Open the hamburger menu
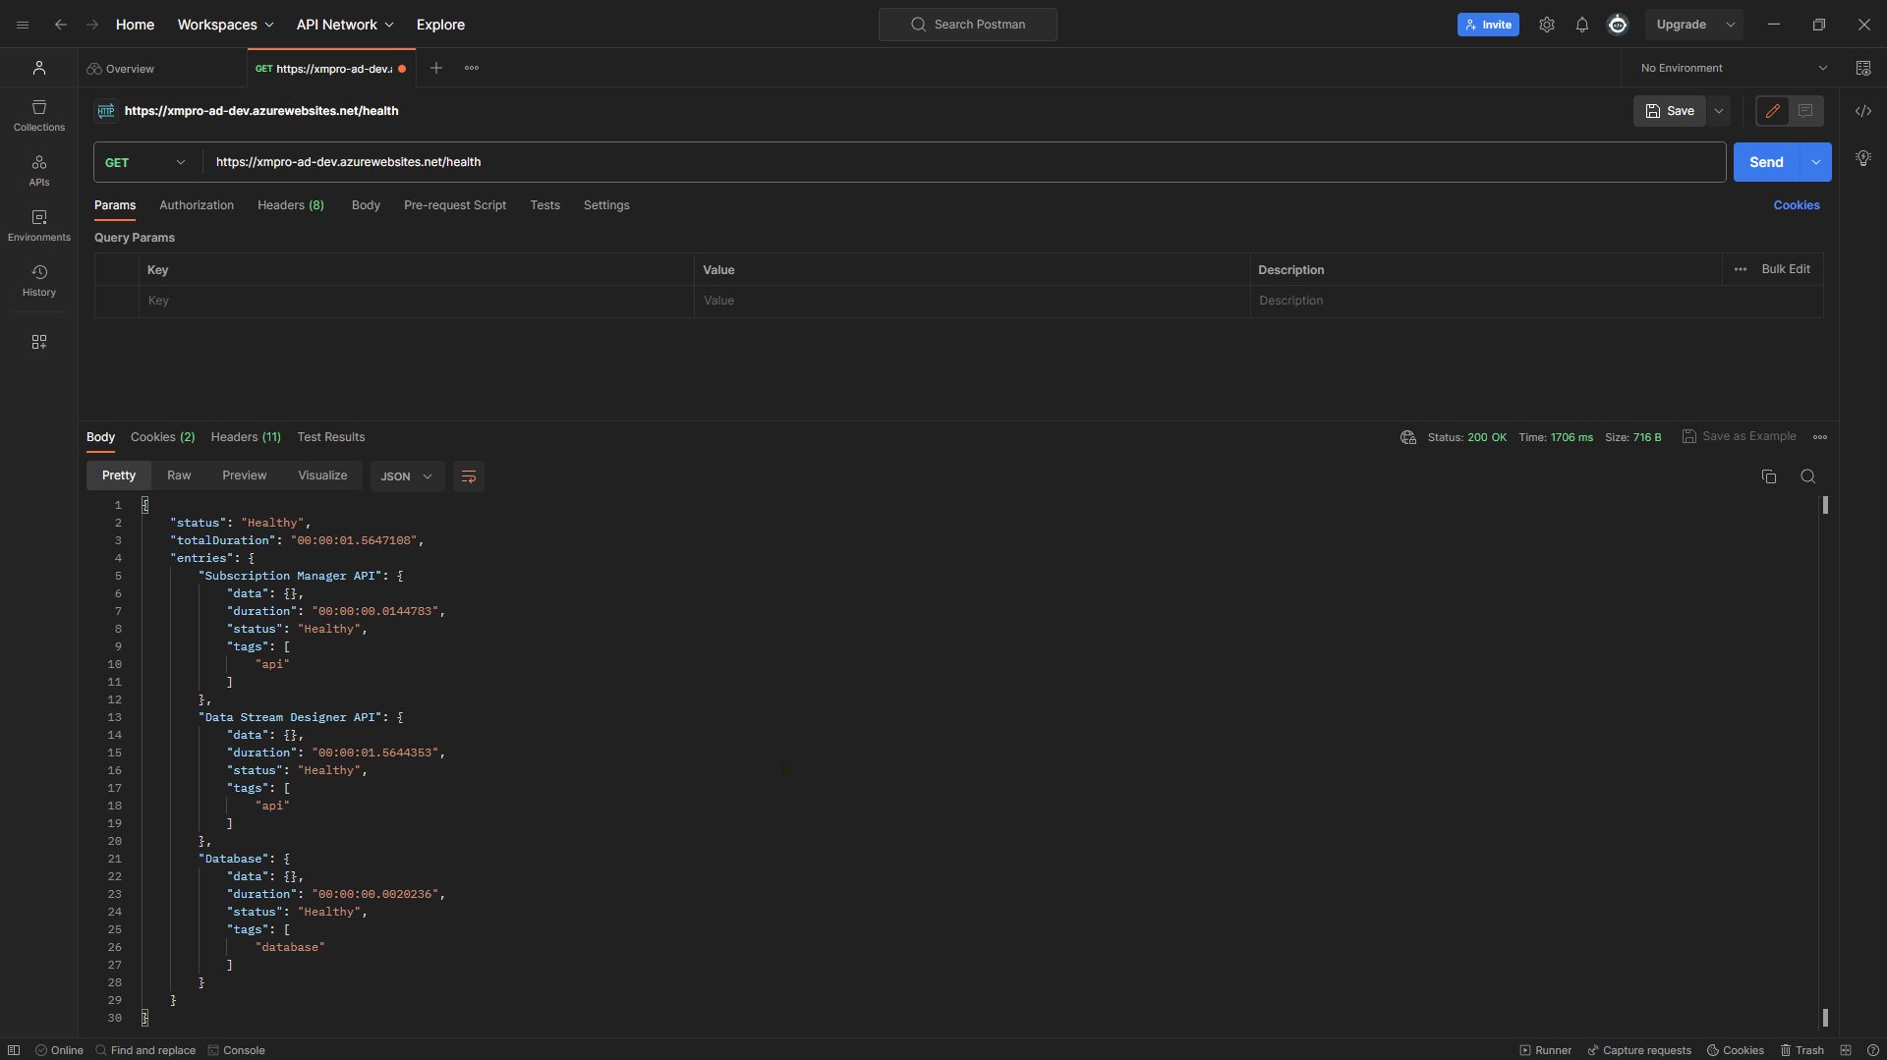The height and width of the screenshot is (1060, 1887). (23, 25)
